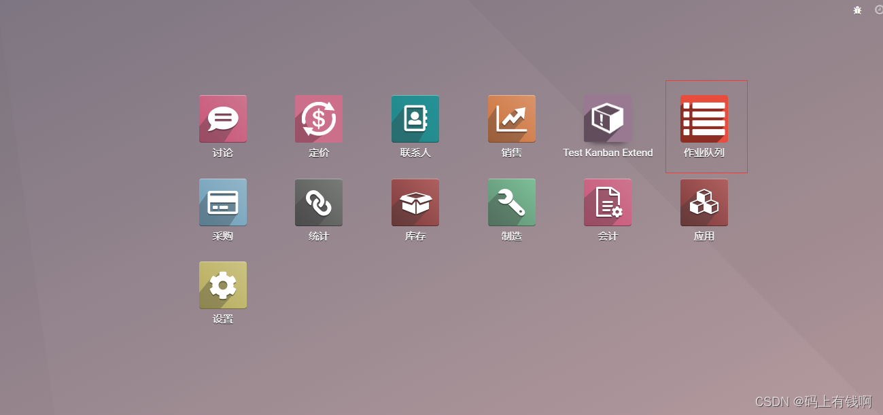Click the 讨论 text label
The image size is (883, 415).
click(223, 153)
